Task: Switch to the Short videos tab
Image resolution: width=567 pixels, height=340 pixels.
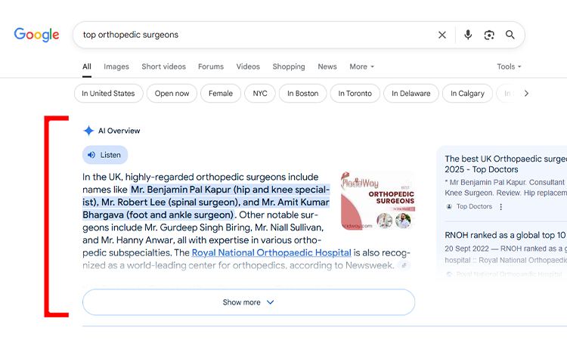Action: pyautogui.click(x=163, y=66)
